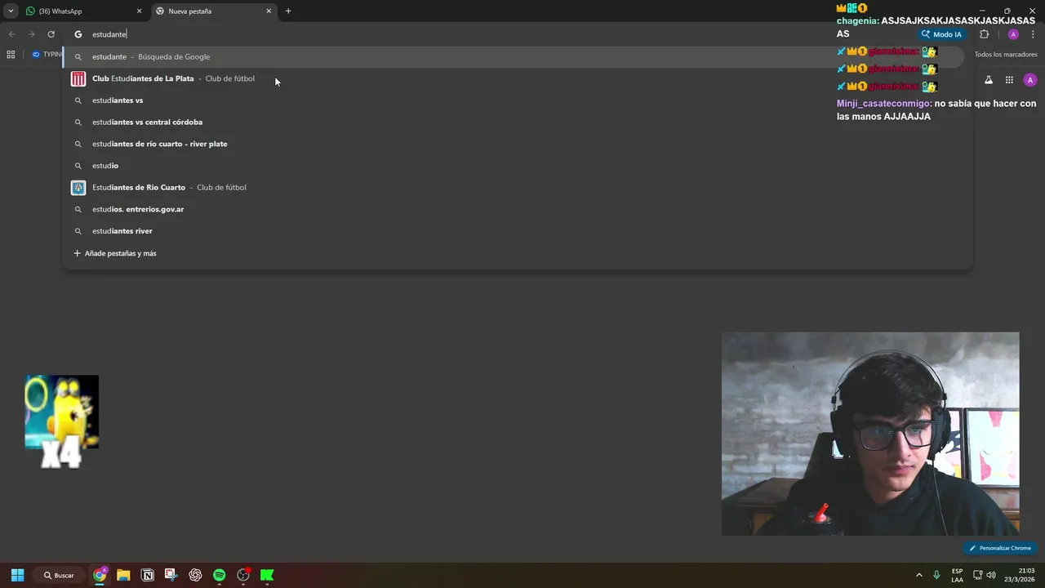Open the ESP LAA language selector
The width and height of the screenshot is (1045, 588).
pyautogui.click(x=957, y=575)
